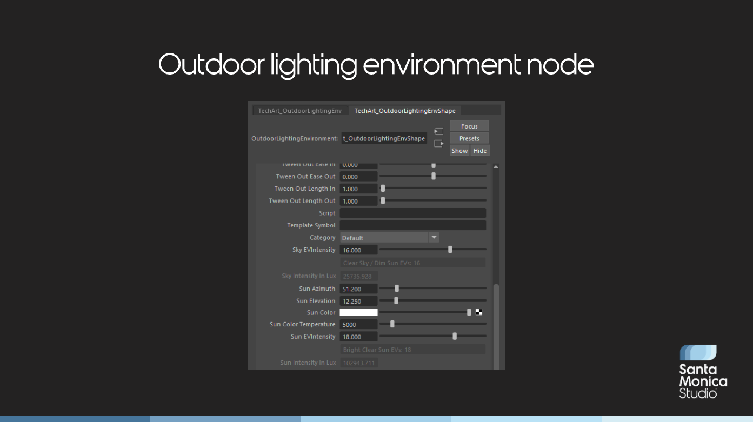Click the go to output connection icon
This screenshot has height=422, width=753.
[439, 144]
